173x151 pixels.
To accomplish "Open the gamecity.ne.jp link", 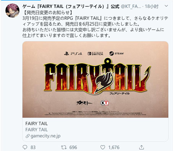I will pos(45,136).
